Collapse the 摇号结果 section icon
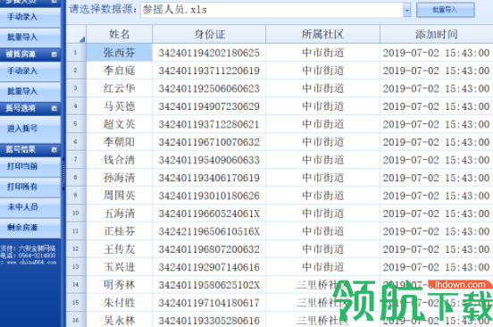493x327 pixels. (x=54, y=150)
